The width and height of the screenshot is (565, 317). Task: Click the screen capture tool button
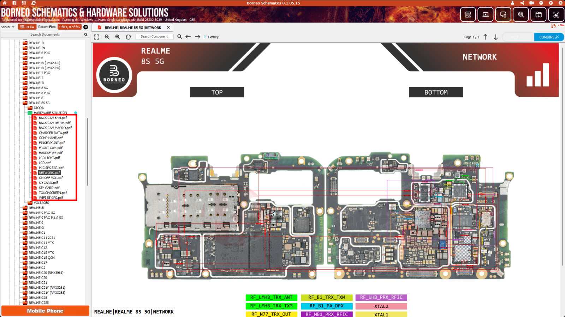556,14
